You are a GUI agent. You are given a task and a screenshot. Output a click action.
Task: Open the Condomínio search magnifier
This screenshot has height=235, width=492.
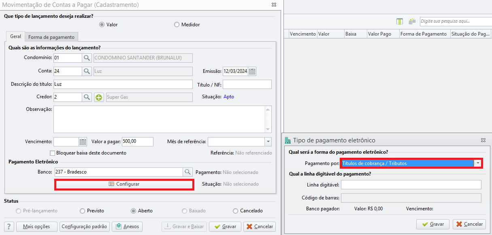(87, 58)
